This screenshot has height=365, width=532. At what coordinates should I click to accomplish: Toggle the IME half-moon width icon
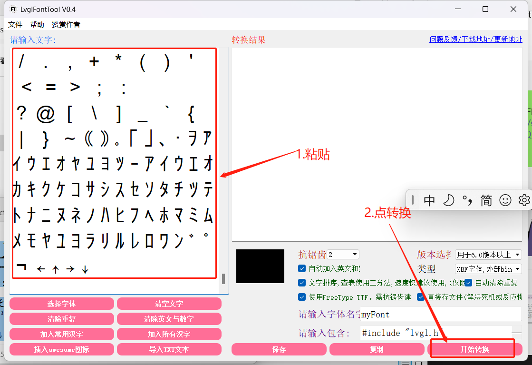(448, 200)
